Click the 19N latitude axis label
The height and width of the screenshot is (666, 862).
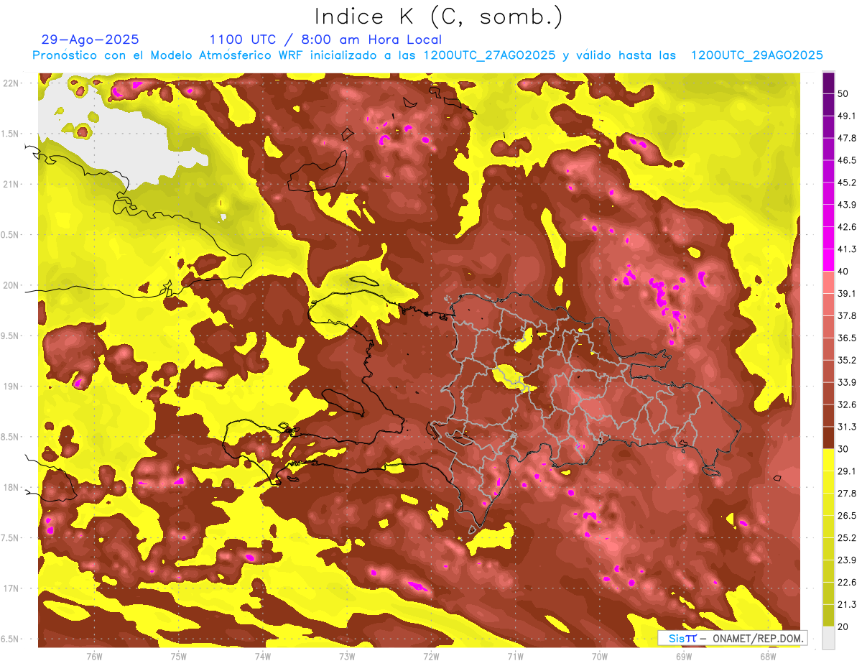[x=11, y=386]
